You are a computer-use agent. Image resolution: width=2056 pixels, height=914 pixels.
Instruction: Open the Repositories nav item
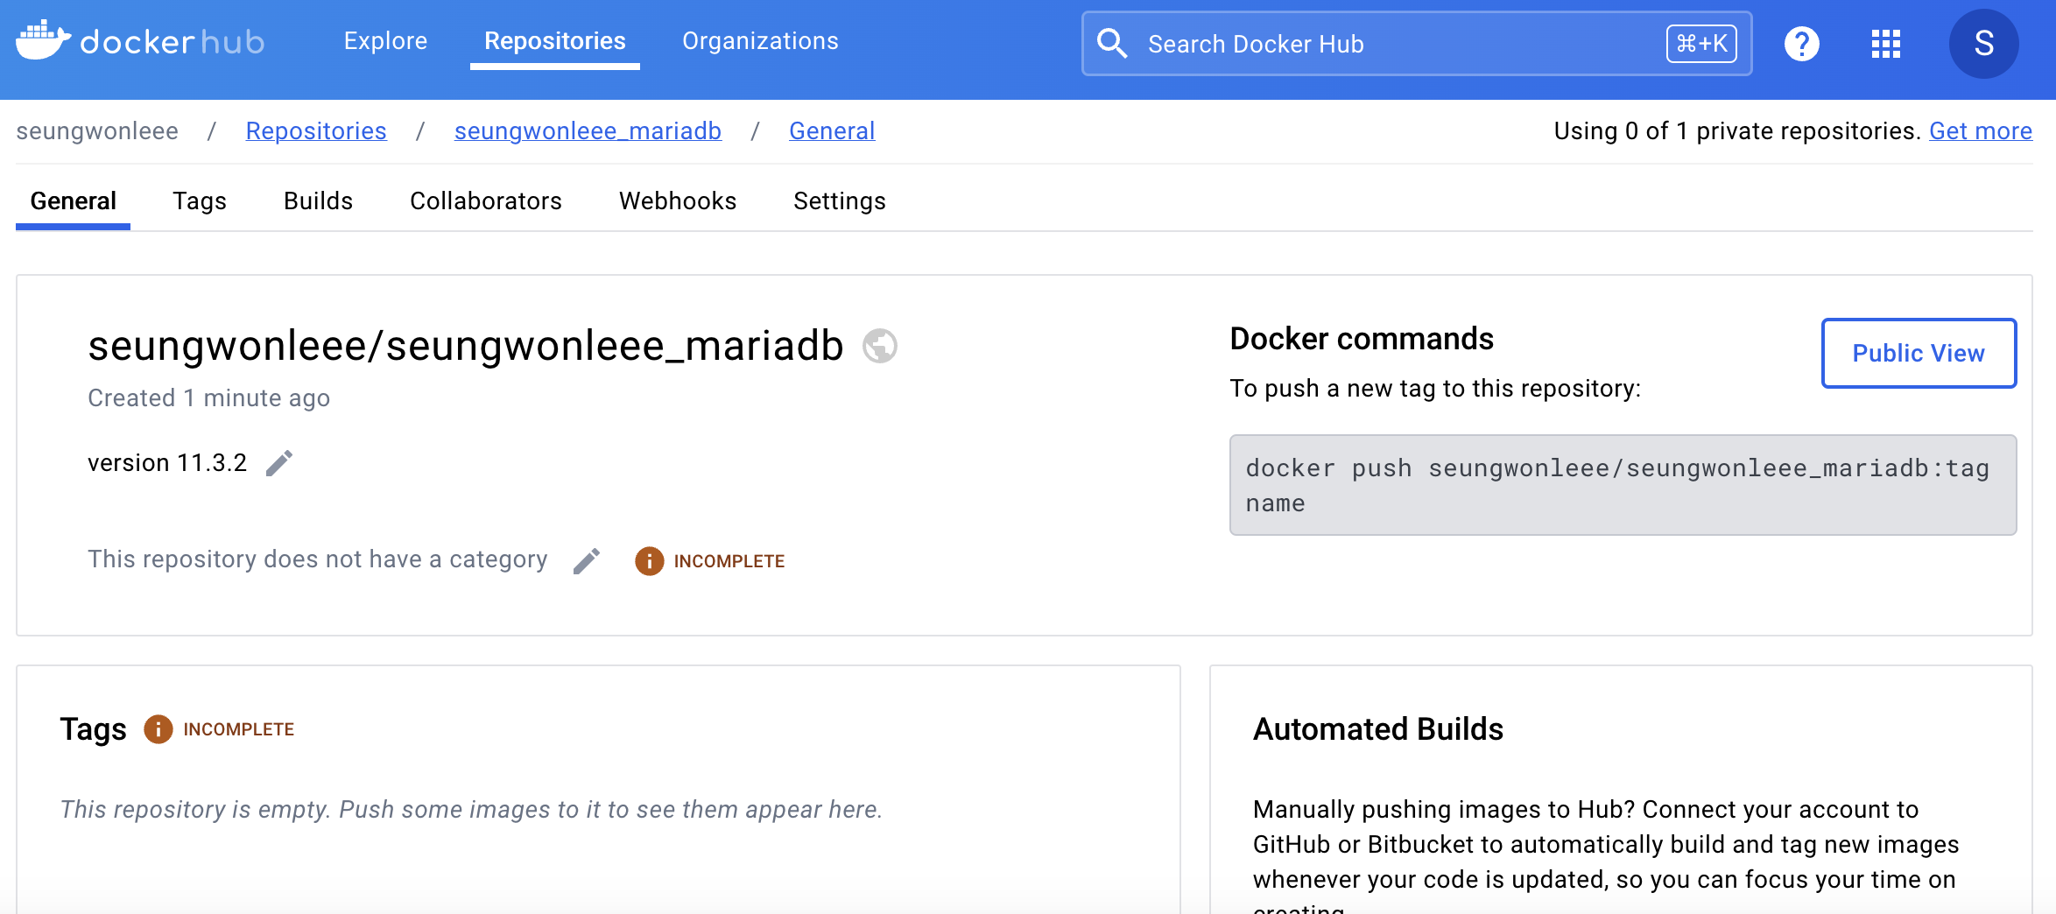click(555, 41)
